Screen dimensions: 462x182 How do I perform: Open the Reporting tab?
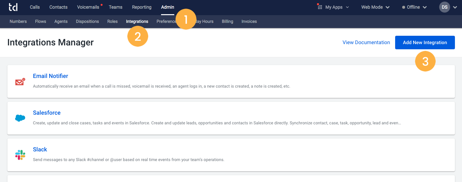pyautogui.click(x=141, y=7)
